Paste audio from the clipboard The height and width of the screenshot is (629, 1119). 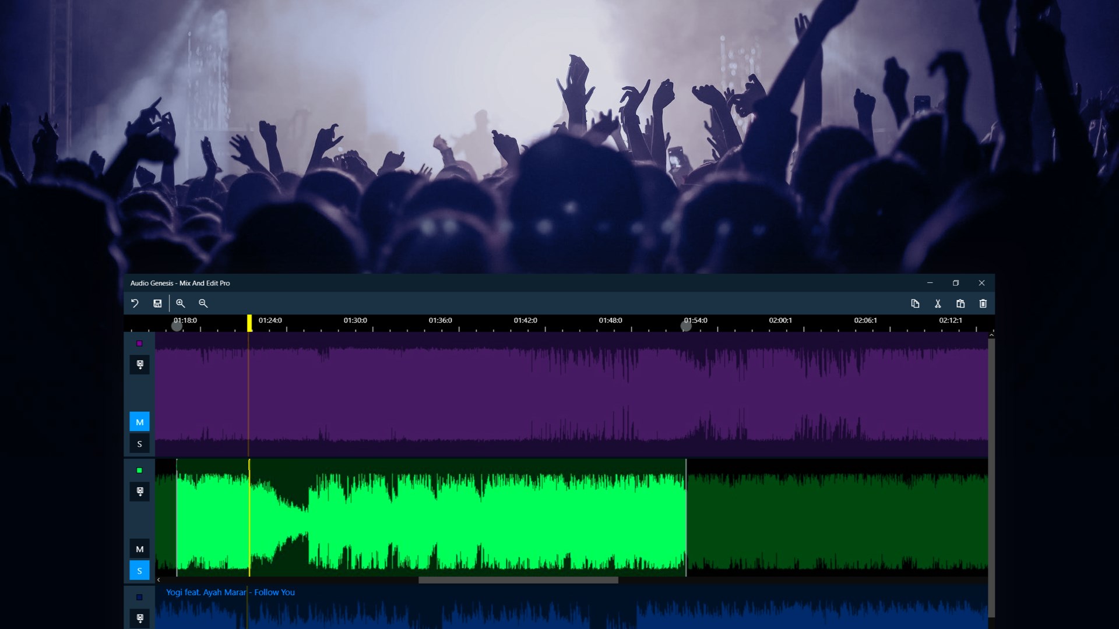tap(960, 303)
